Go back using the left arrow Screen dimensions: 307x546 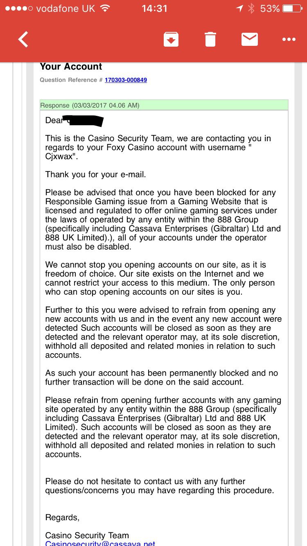(x=23, y=40)
